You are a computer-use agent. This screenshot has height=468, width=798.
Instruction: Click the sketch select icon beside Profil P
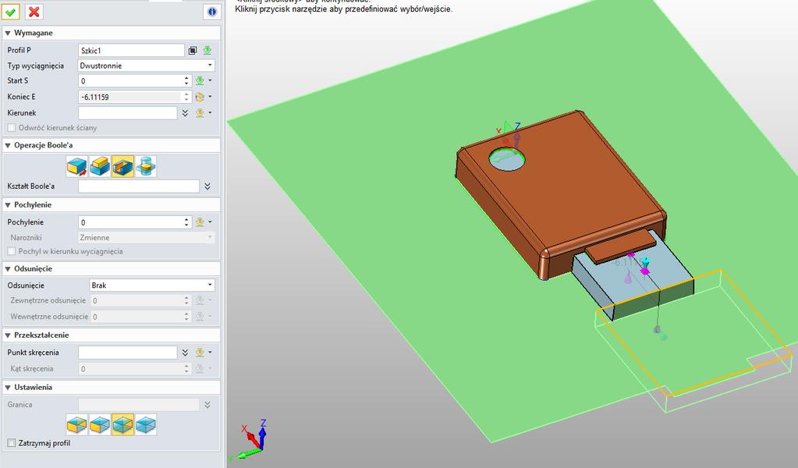tap(193, 51)
